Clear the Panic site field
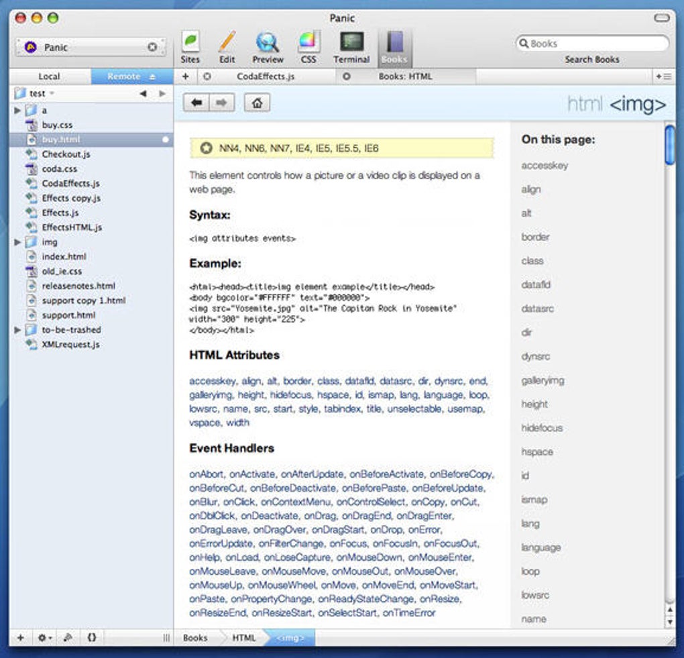This screenshot has width=684, height=658. (152, 47)
